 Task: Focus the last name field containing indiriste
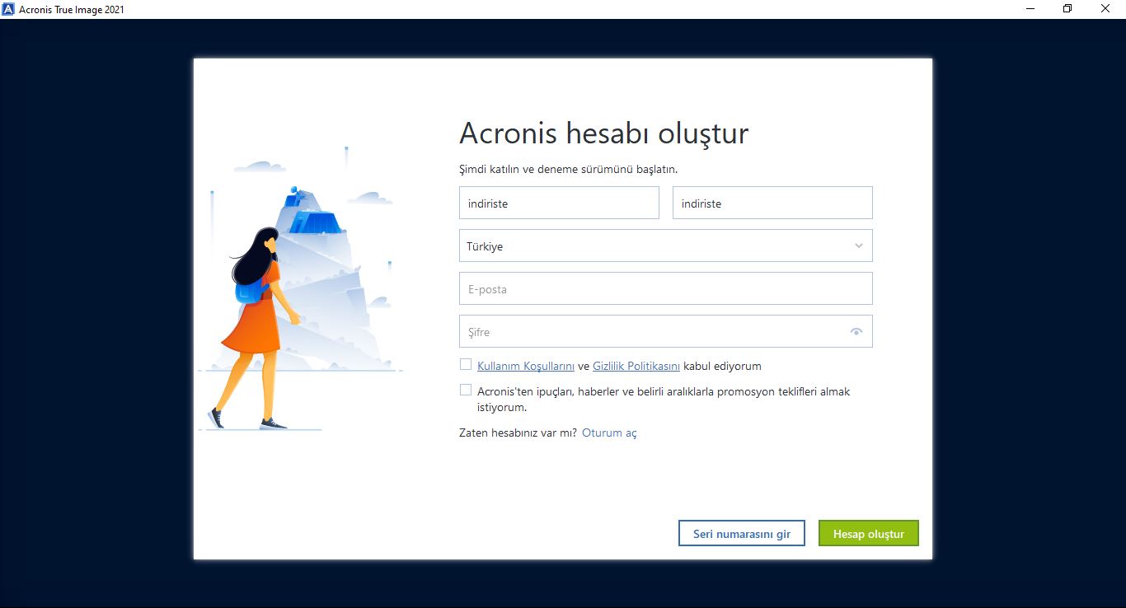tap(772, 203)
